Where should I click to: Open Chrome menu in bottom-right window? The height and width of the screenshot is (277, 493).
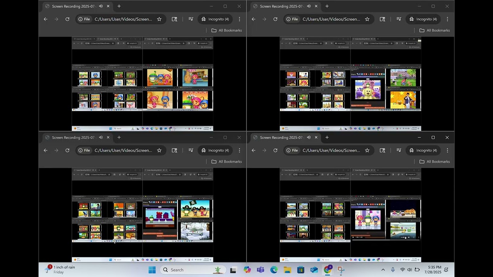point(448,150)
